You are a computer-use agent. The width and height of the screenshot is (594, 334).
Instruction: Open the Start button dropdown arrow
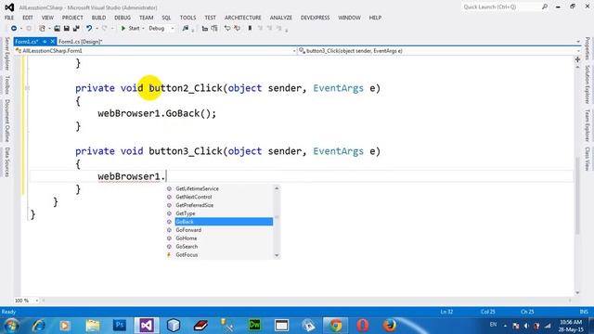point(143,29)
